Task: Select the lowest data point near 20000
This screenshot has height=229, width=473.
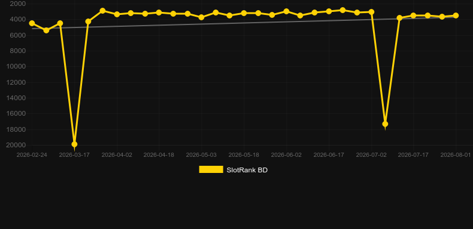Action: [x=74, y=144]
